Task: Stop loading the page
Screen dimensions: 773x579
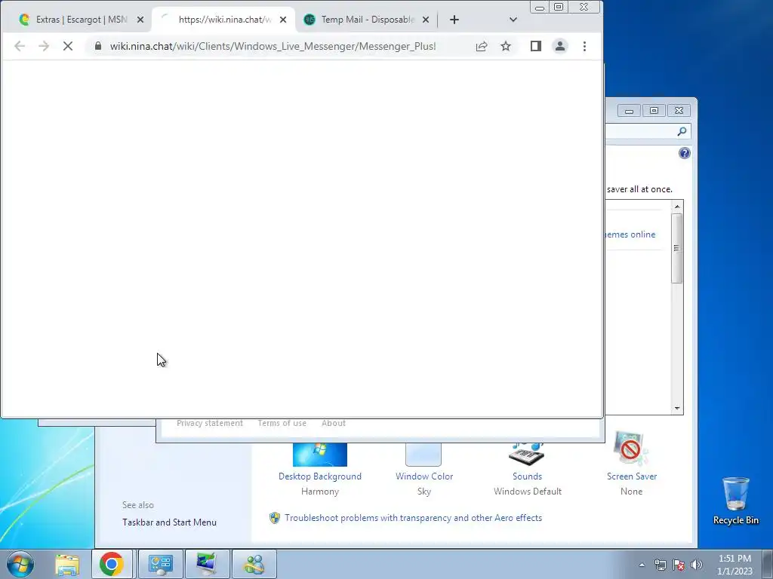Action: click(68, 46)
